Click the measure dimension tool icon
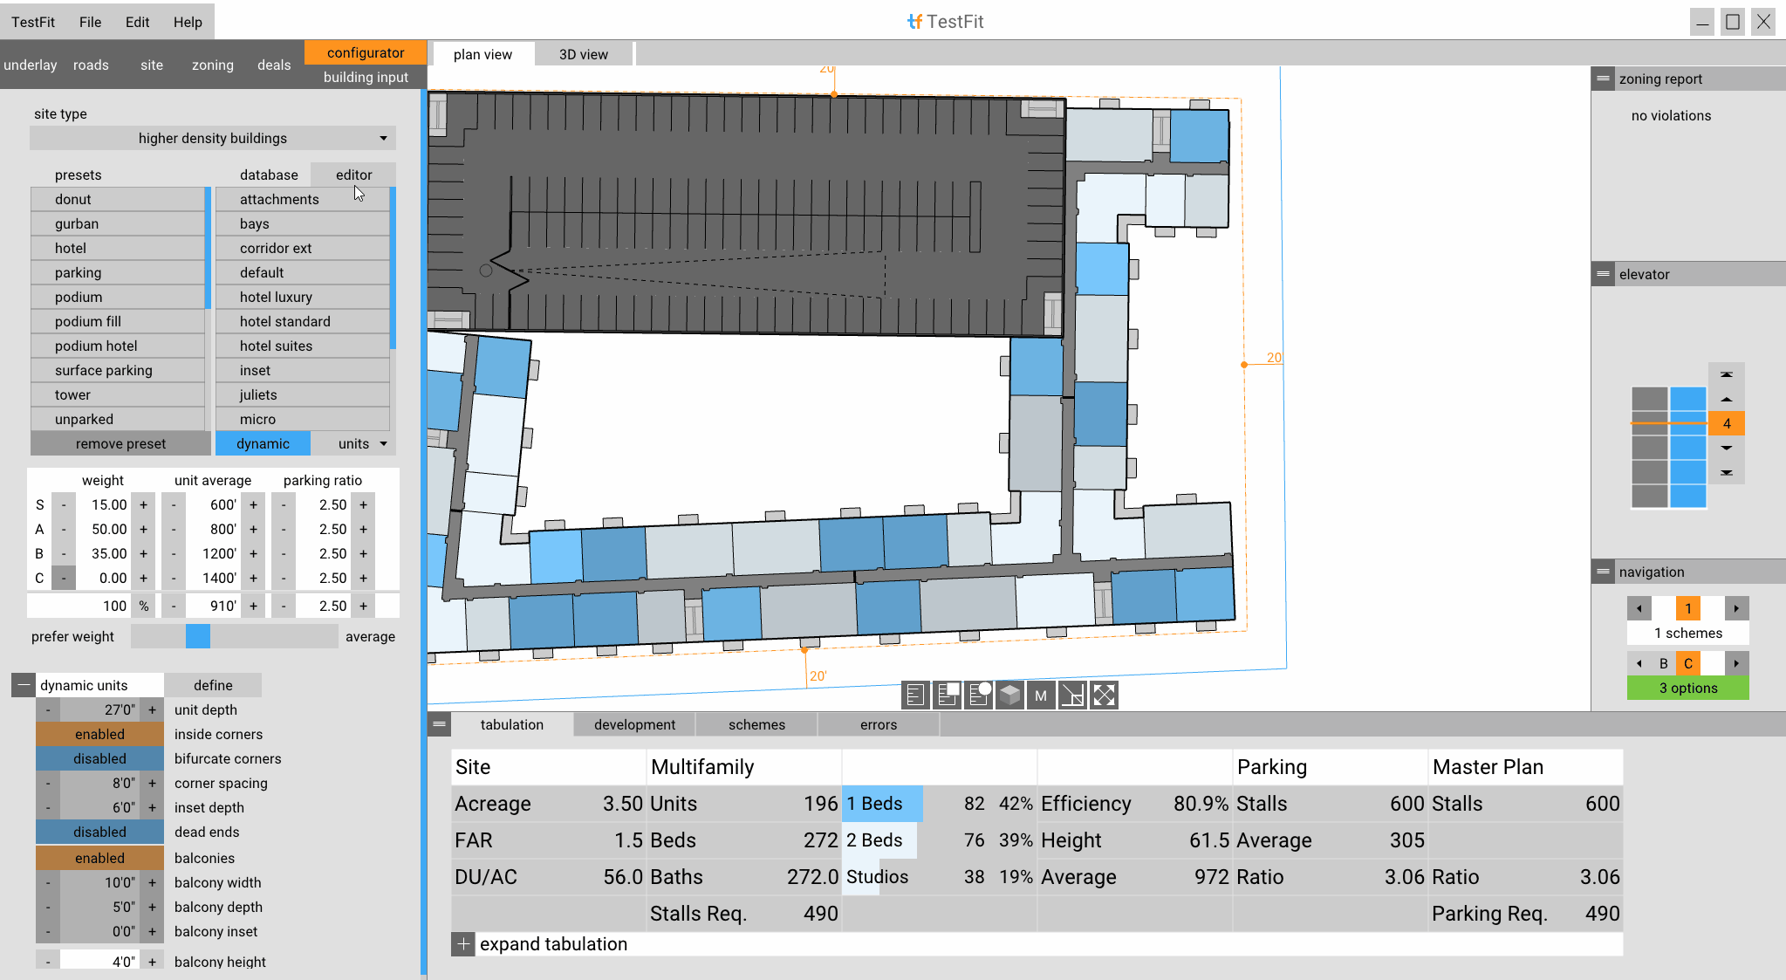 click(x=1072, y=695)
